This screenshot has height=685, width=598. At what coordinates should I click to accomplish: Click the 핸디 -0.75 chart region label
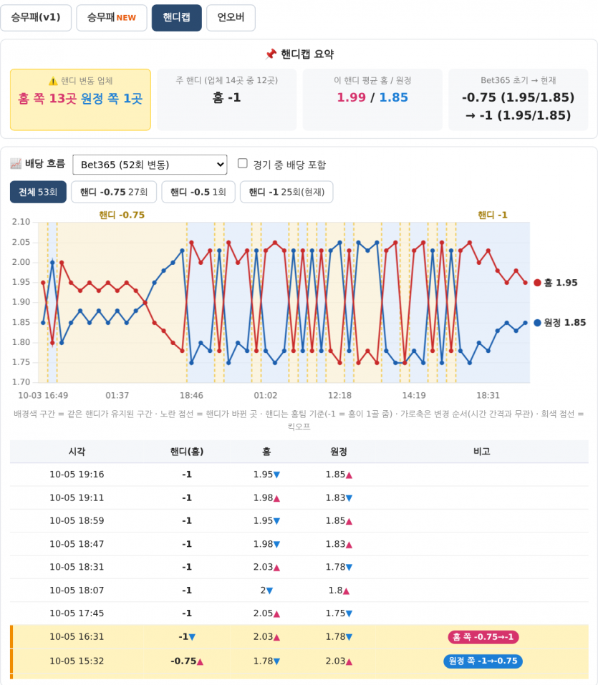coord(122,215)
